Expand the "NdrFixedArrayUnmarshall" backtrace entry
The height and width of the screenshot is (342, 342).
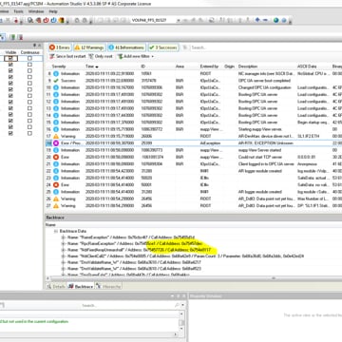coord(64,250)
